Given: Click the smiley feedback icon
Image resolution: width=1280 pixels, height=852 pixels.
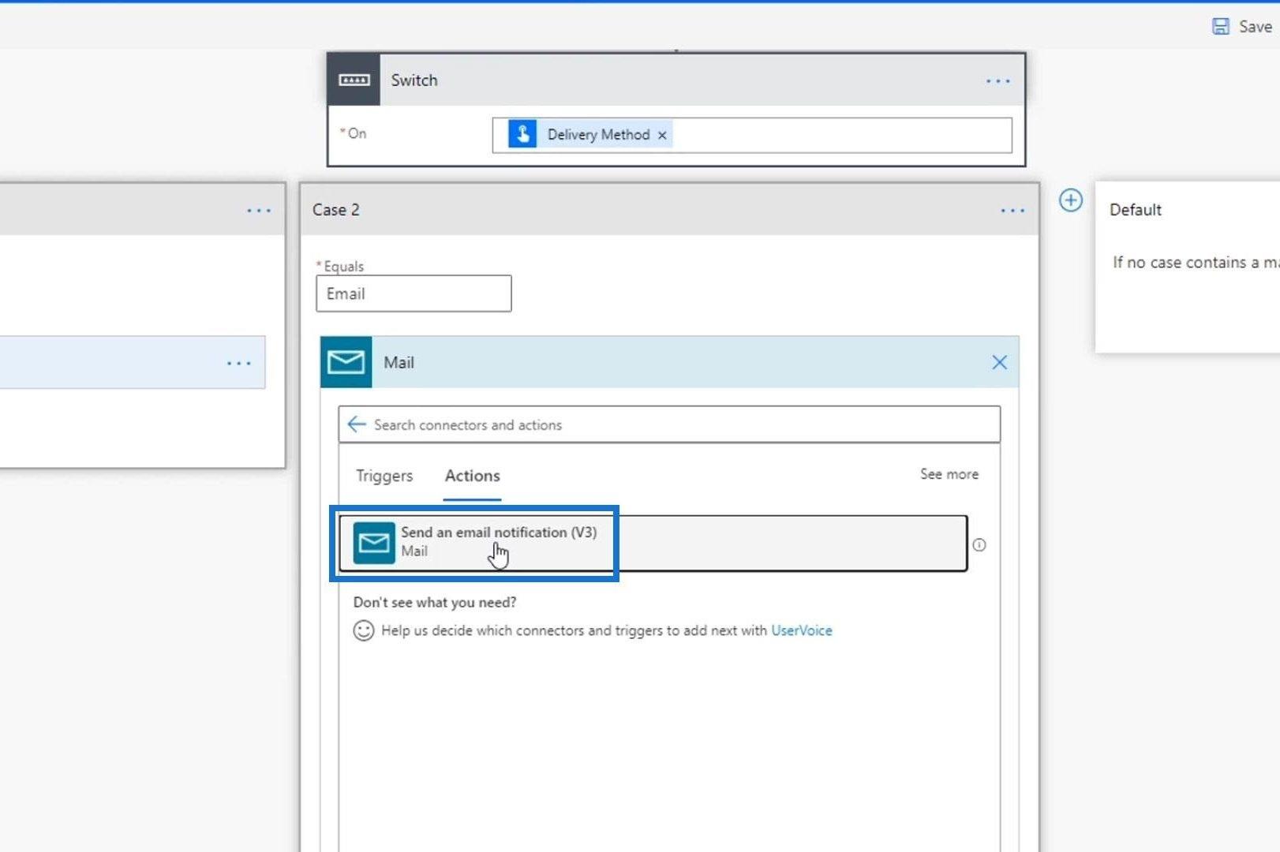Looking at the screenshot, I should coord(363,630).
